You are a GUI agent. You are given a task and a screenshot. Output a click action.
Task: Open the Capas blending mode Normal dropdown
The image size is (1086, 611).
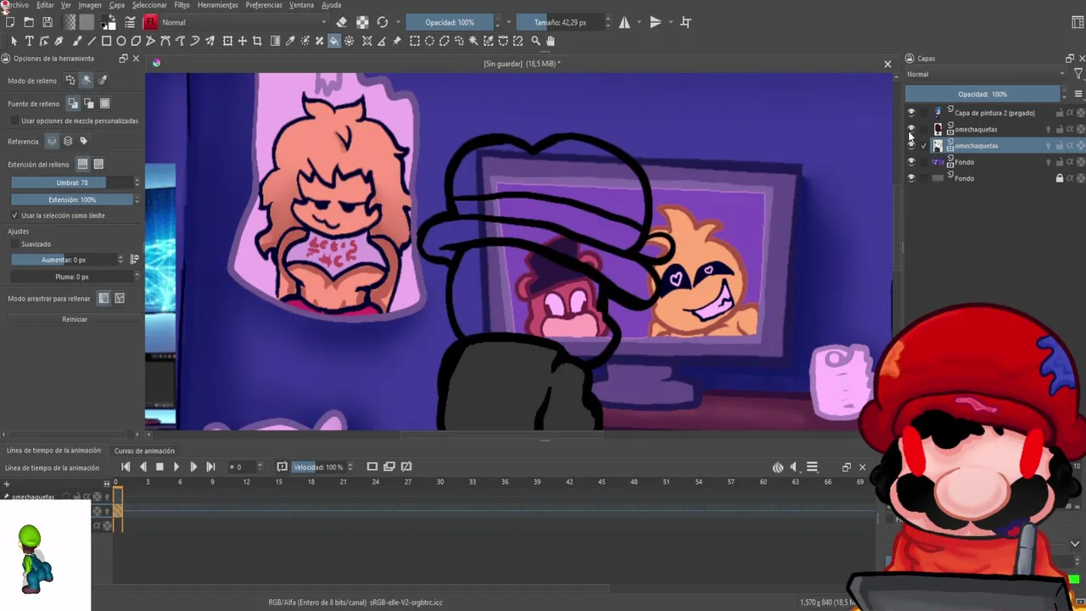[x=985, y=74]
